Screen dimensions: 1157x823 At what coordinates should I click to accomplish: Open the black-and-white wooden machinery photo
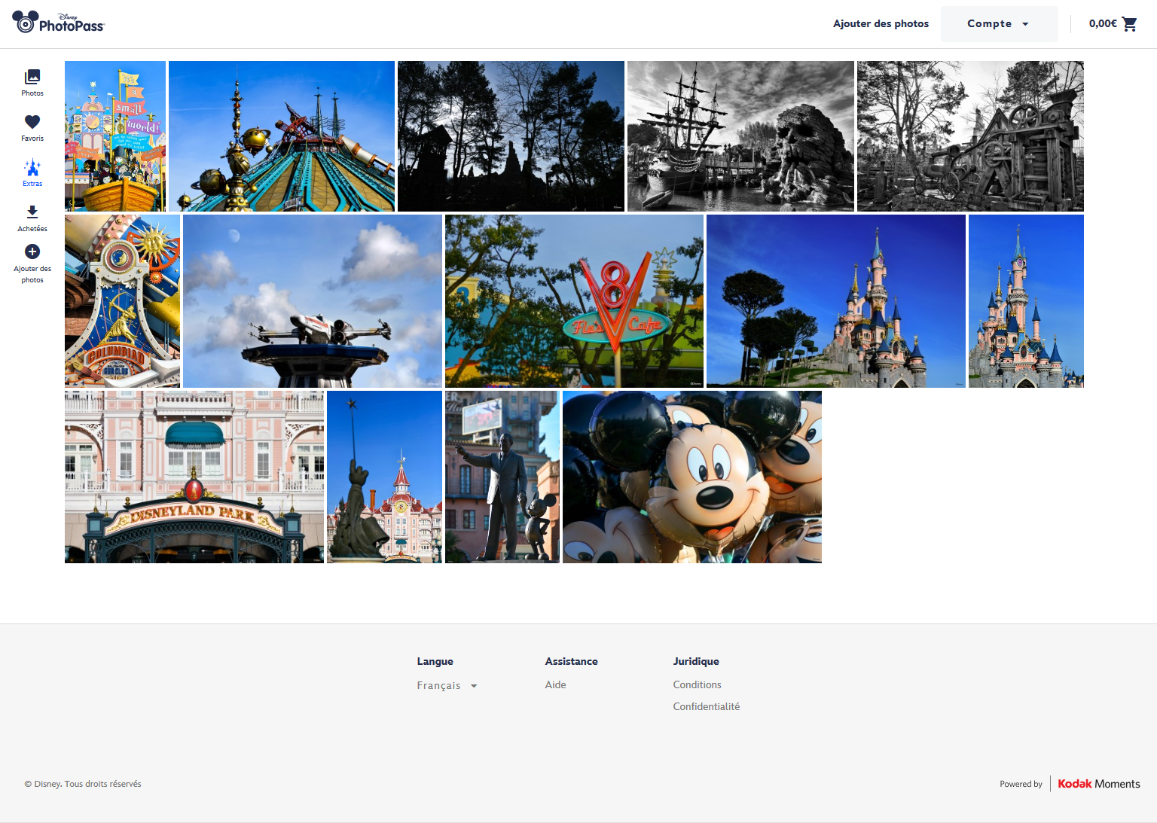[970, 136]
